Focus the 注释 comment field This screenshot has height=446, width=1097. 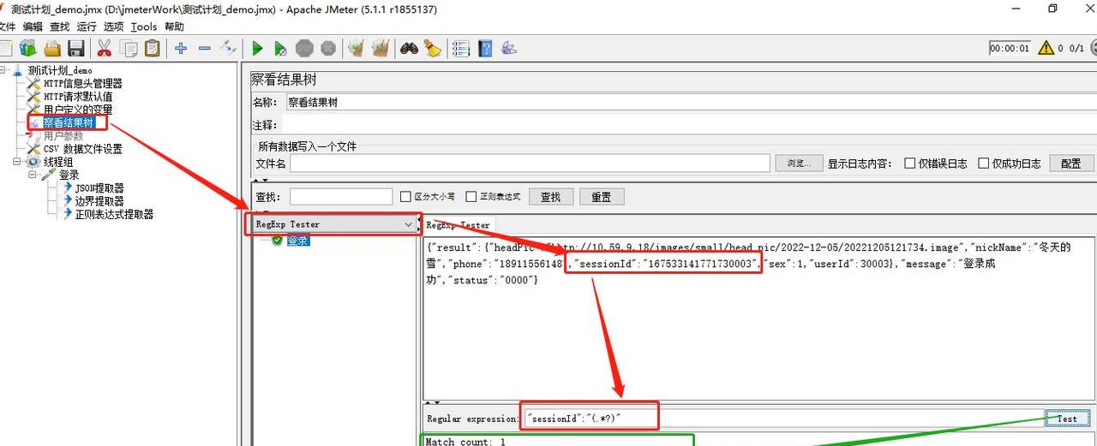[691, 125]
